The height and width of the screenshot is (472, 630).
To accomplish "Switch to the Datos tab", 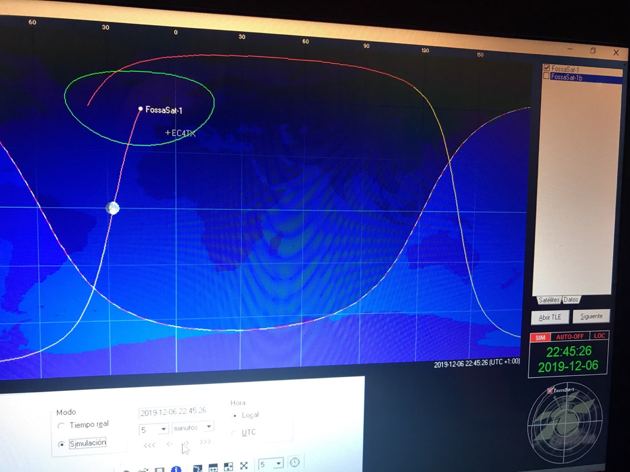I will pos(571,299).
